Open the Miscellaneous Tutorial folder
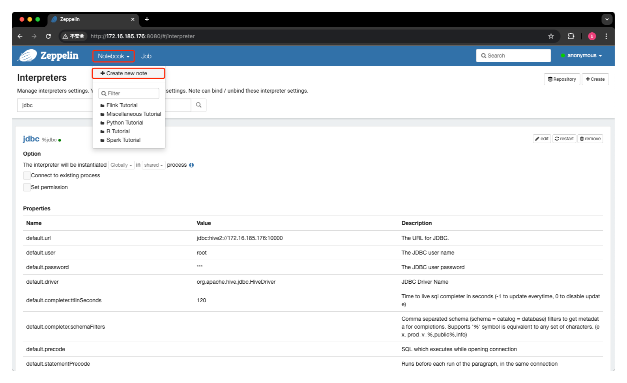The width and height of the screenshot is (627, 383). point(131,114)
